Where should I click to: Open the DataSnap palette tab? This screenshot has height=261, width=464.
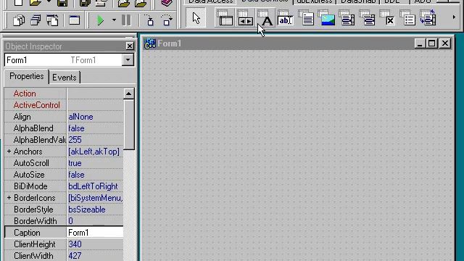coord(358,1)
